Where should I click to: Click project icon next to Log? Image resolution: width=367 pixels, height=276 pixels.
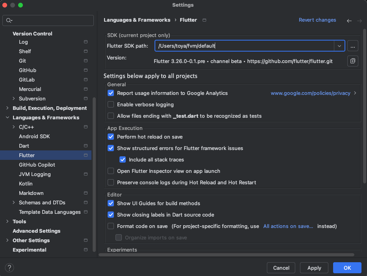point(86,42)
